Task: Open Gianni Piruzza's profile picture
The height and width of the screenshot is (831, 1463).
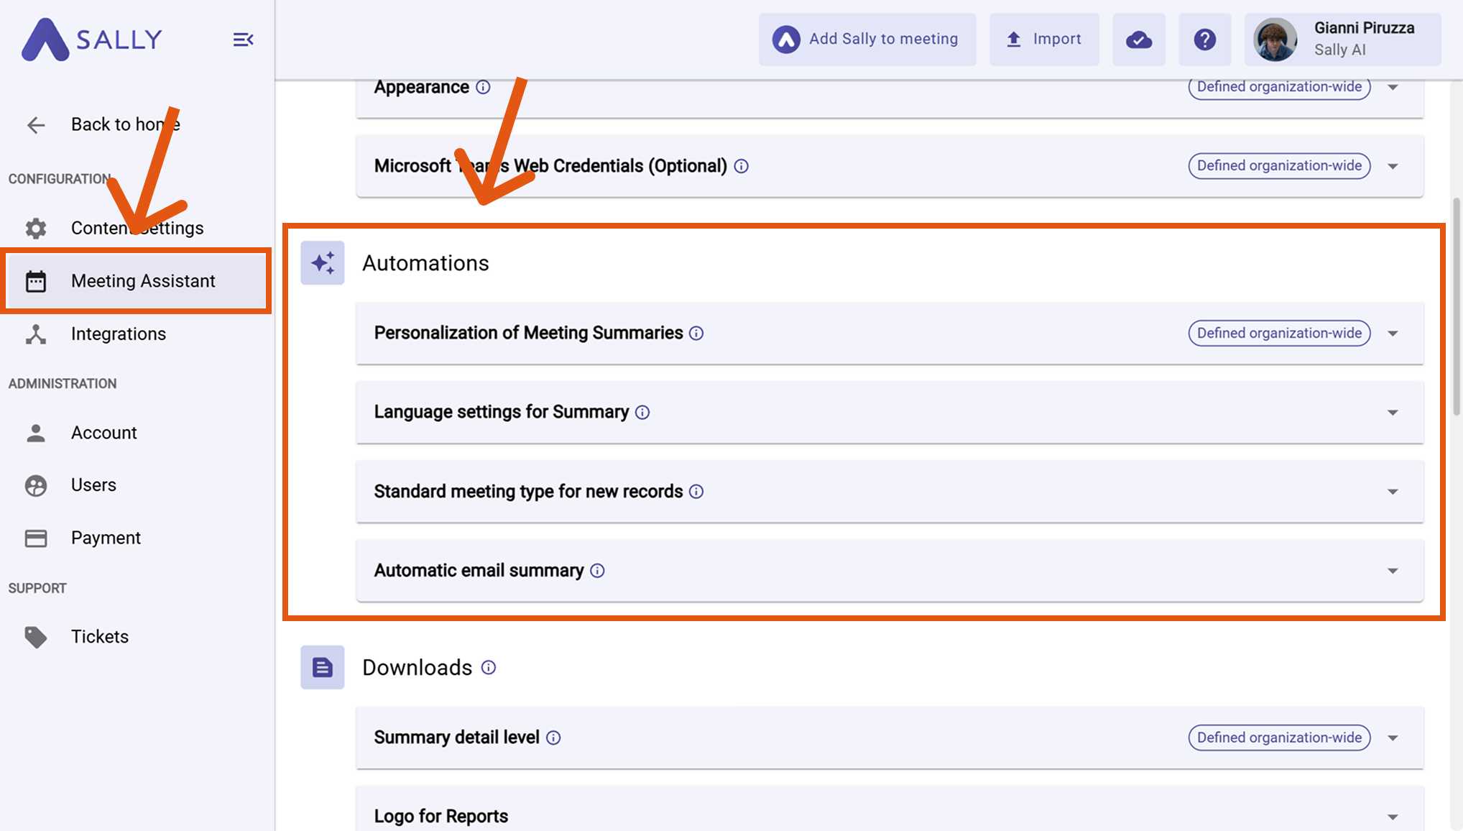Action: click(1275, 39)
